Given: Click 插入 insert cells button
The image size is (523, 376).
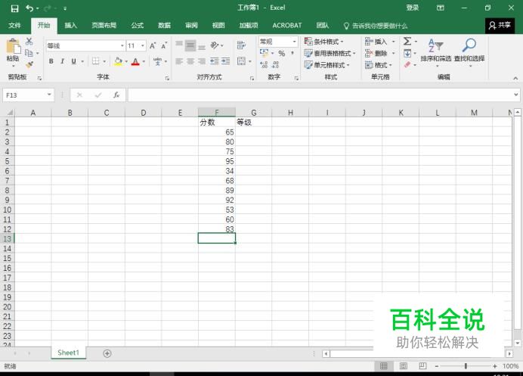Looking at the screenshot, I should click(x=376, y=42).
